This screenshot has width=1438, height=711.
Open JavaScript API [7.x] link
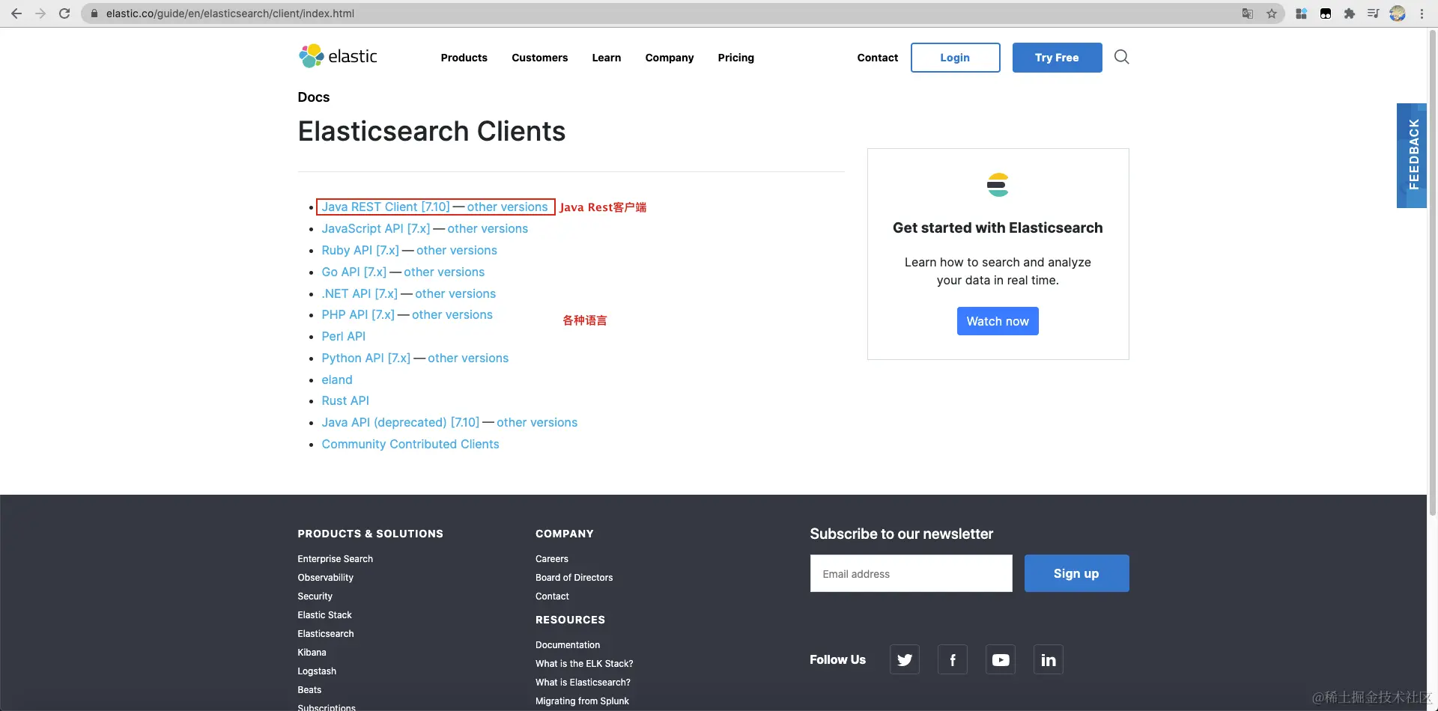pos(376,229)
